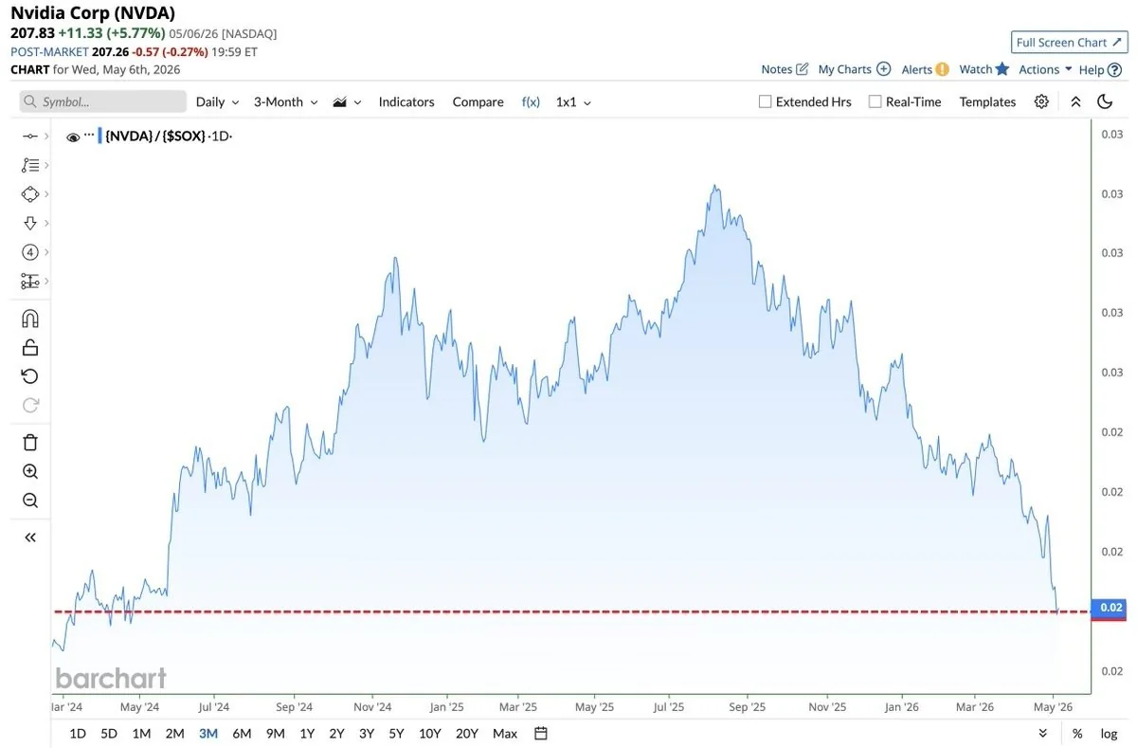Screen dimensions: 1137x748
Task: Delete drawings with the trash icon
Action: 29,442
